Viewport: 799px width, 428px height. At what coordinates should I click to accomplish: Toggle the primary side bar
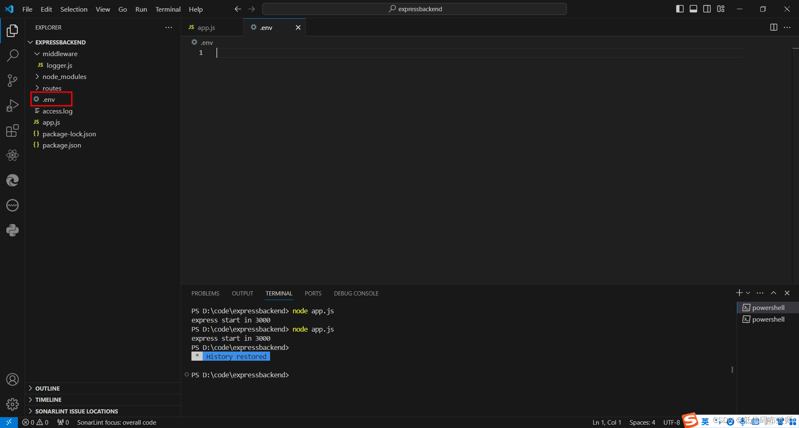[680, 9]
